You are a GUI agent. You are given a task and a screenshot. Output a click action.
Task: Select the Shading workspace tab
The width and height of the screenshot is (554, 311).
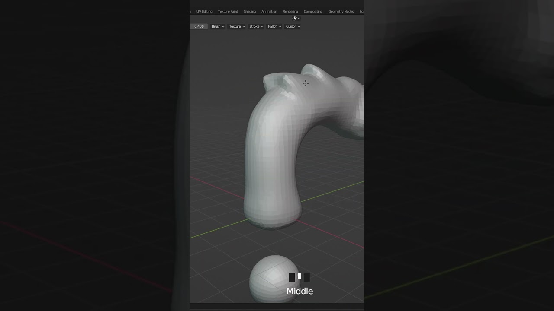point(250,12)
